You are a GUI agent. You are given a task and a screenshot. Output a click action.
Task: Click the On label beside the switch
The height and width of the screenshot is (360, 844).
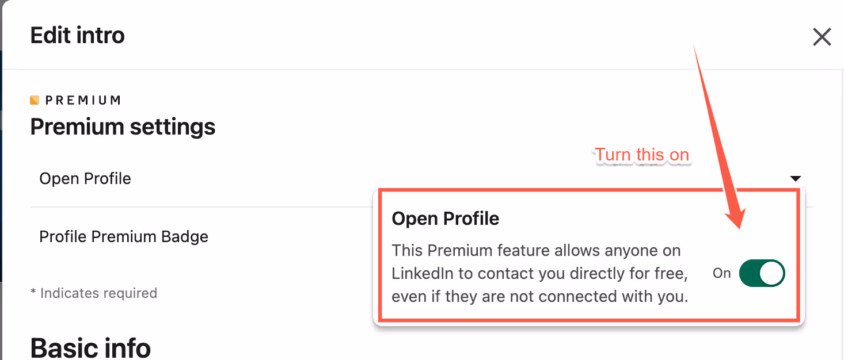point(721,273)
